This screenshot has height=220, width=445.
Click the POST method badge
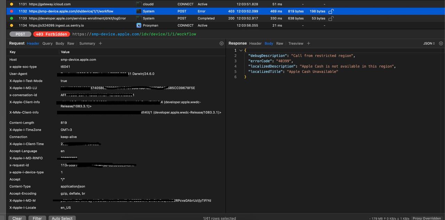20,34
